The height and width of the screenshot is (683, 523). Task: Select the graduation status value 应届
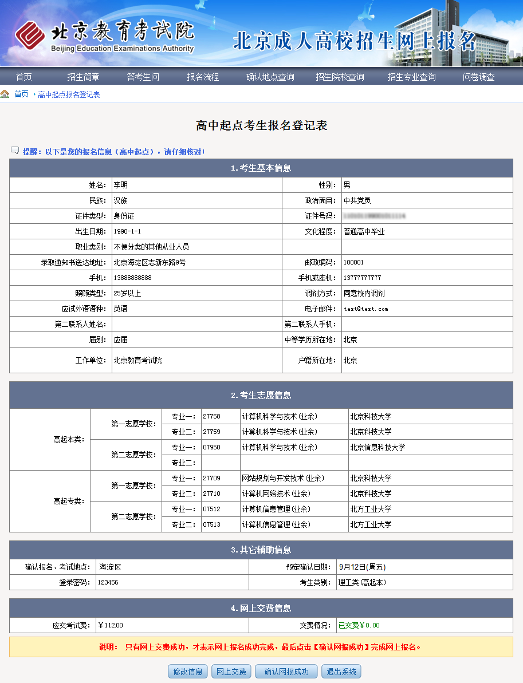pyautogui.click(x=121, y=339)
